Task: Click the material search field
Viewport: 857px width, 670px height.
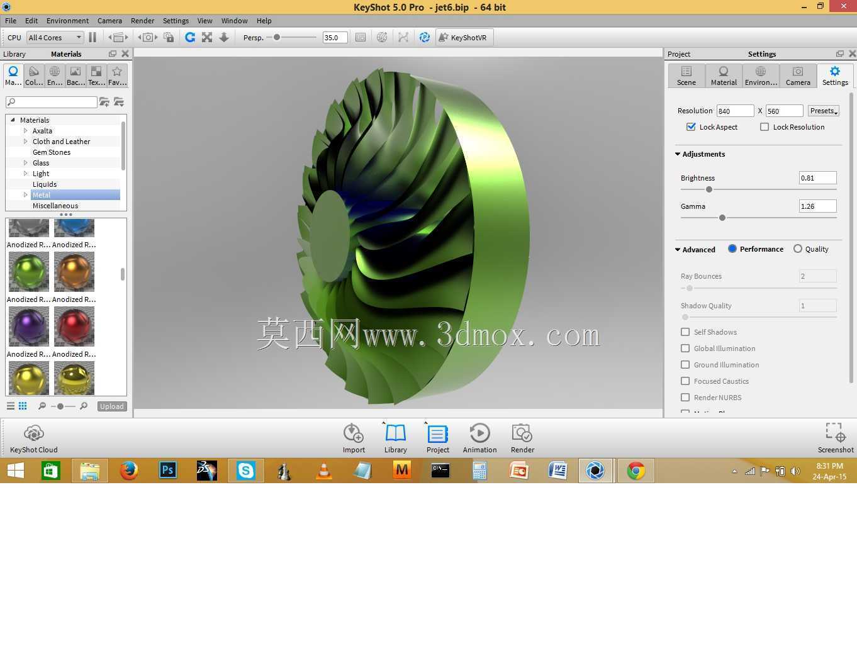Action: point(52,102)
